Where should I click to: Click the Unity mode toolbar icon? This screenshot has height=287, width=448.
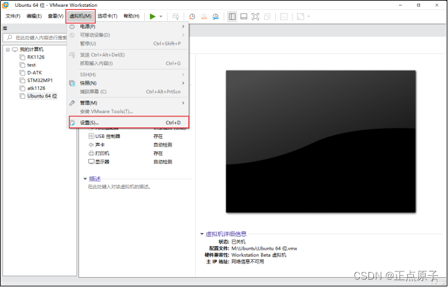(x=267, y=17)
